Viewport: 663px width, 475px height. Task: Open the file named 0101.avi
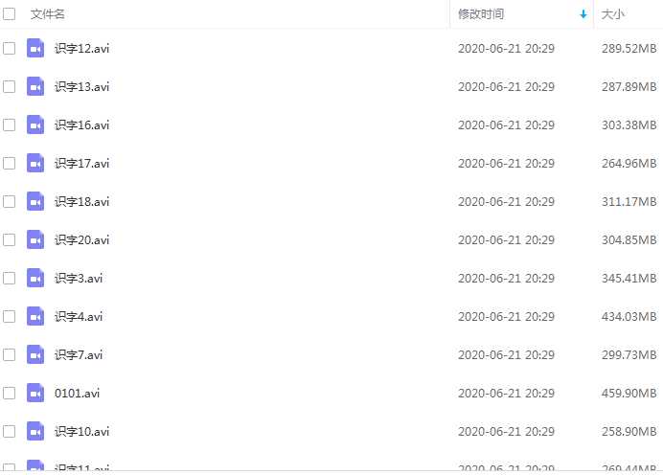(77, 393)
